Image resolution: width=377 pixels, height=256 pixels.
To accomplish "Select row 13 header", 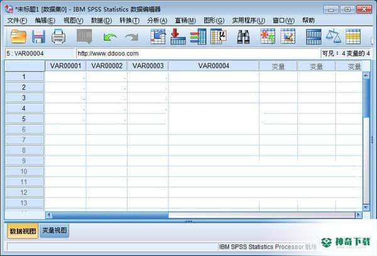I will click(25, 203).
